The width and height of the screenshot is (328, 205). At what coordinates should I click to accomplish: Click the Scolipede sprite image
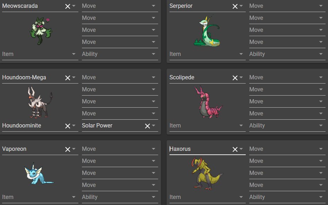(x=208, y=102)
